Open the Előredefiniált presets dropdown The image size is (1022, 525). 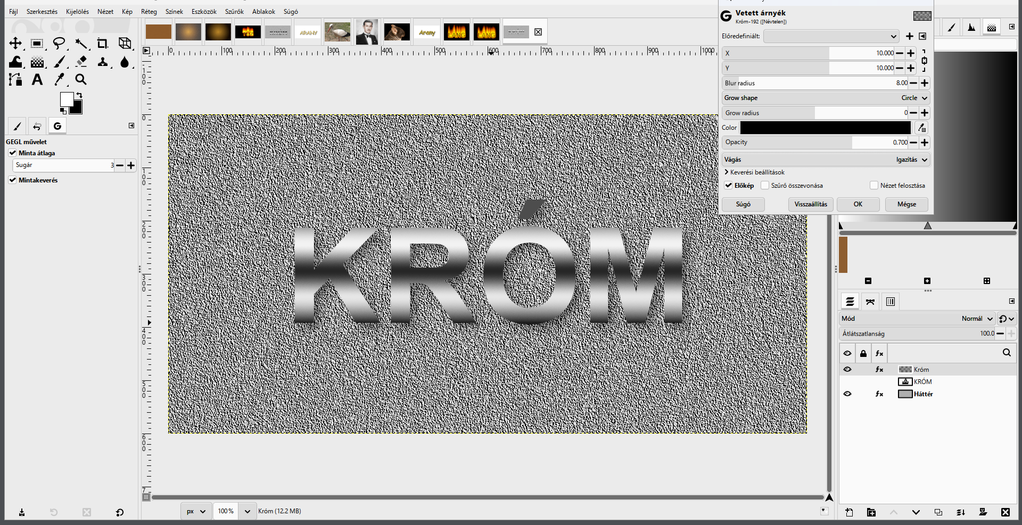pos(831,36)
